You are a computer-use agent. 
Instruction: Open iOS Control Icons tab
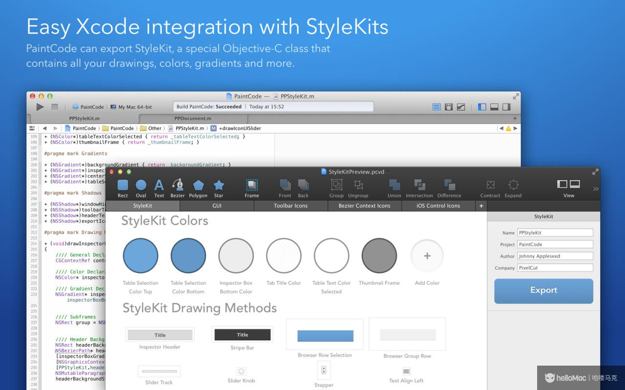click(438, 206)
